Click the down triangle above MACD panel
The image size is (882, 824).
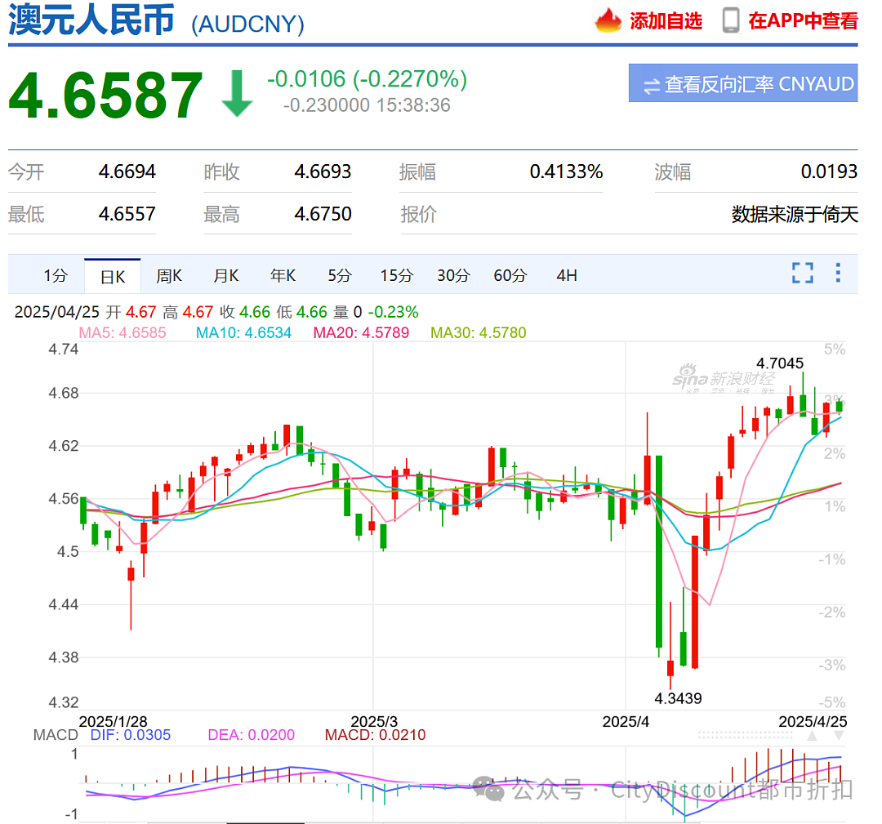tap(839, 736)
